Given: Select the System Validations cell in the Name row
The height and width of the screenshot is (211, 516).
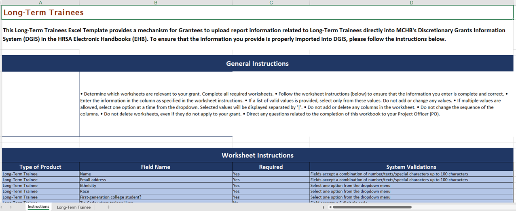Looking at the screenshot, I should (412, 174).
